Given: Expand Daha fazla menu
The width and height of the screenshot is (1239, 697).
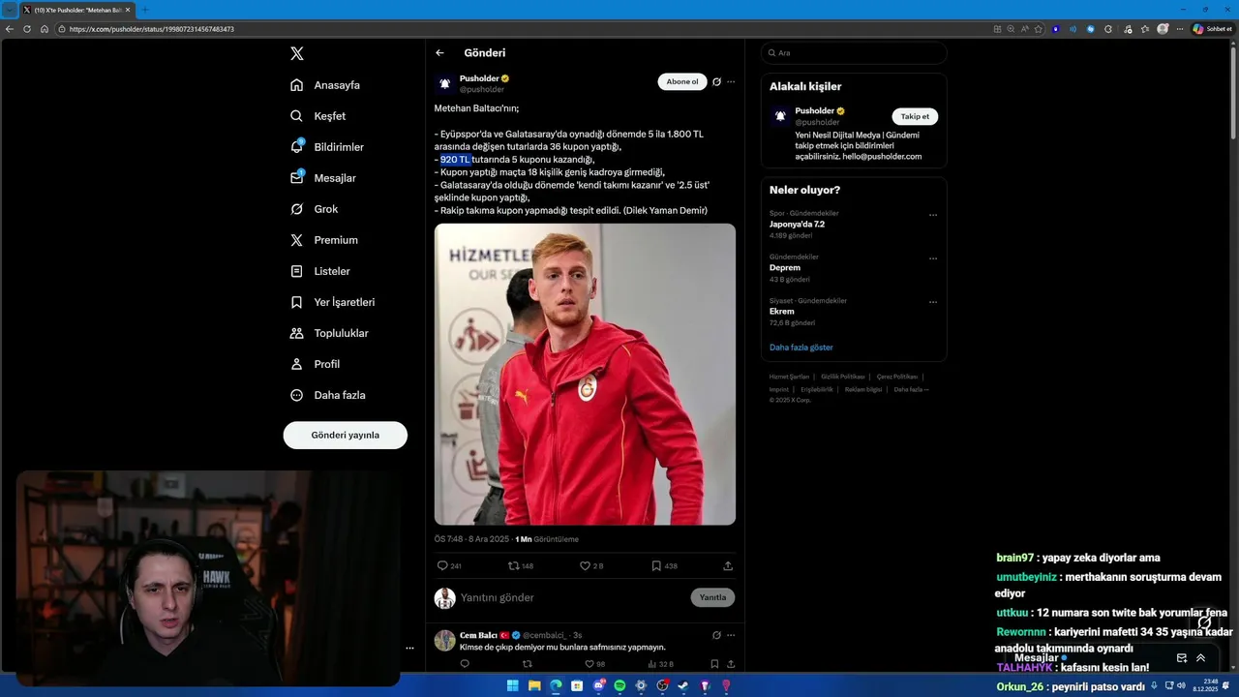Looking at the screenshot, I should (327, 395).
